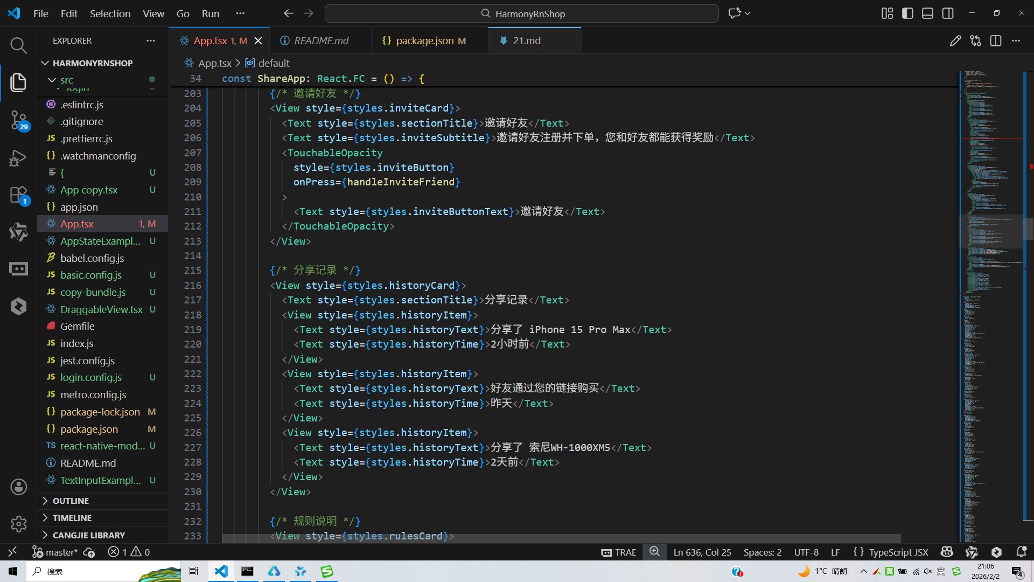Switch to the package.json tab
The height and width of the screenshot is (582, 1034).
[x=424, y=41]
